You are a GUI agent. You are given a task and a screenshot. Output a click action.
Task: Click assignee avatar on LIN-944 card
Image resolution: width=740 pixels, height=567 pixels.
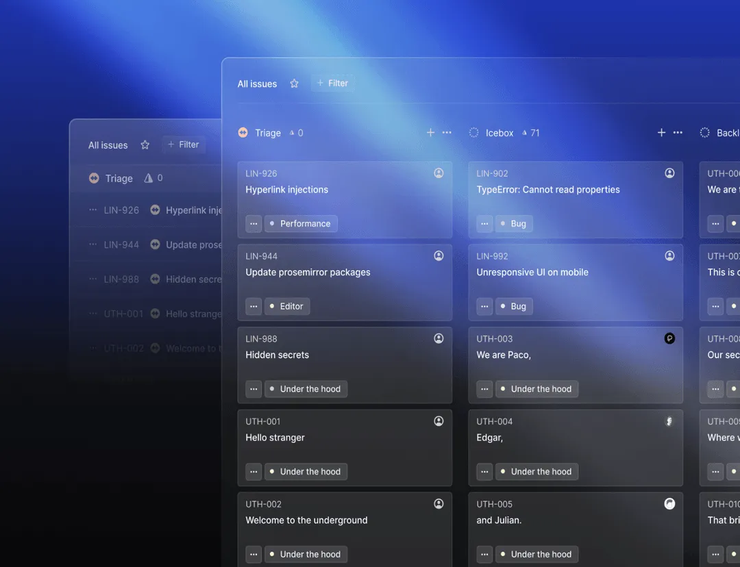439,255
